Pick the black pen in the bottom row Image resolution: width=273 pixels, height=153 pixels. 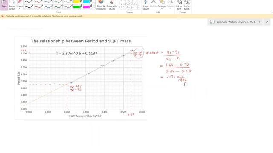pos(29,7)
